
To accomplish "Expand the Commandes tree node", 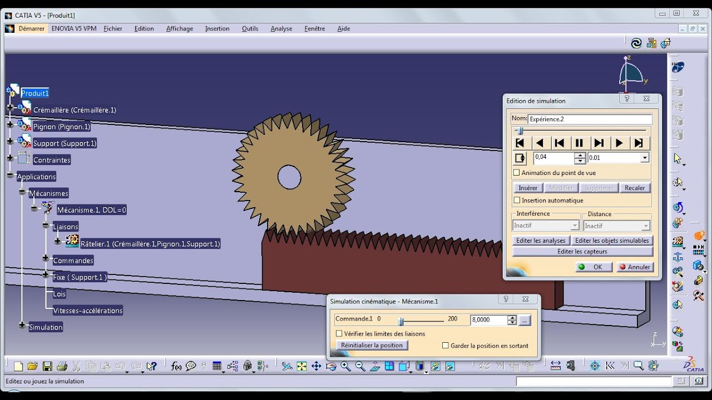I will click(x=46, y=258).
